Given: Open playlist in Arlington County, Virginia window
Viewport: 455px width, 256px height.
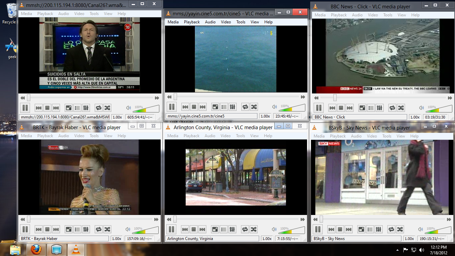Looking at the screenshot, I should (x=224, y=229).
